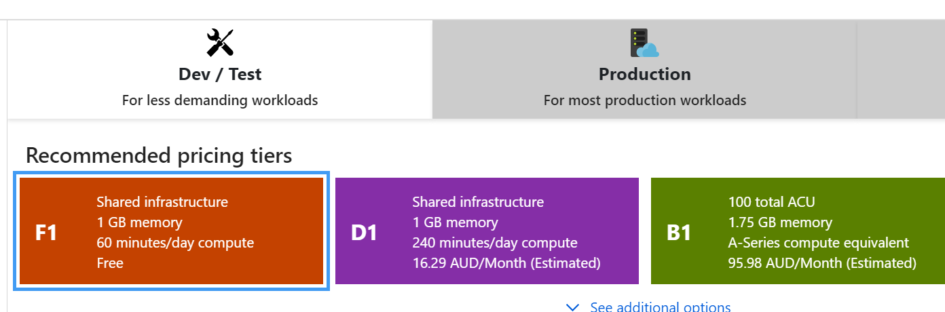945x312 pixels.
Task: Pick the B1 pricing tier label
Action: pyautogui.click(x=679, y=233)
